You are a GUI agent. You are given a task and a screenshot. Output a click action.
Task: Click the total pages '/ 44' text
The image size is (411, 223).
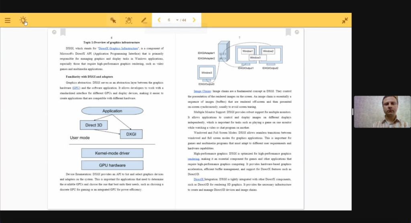tap(183, 20)
